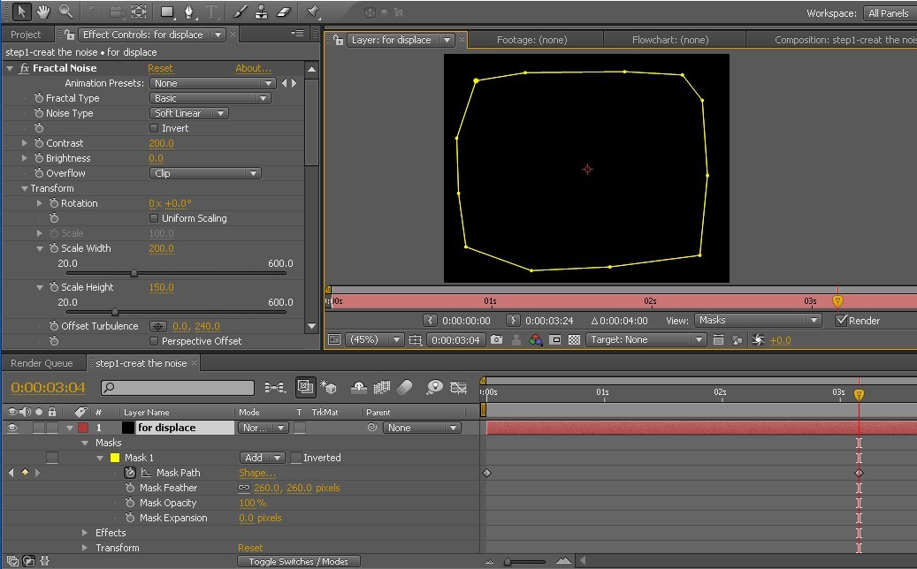Open the Noise Type Soft Linear dropdown
Screen dimensions: 917x569
(x=189, y=113)
